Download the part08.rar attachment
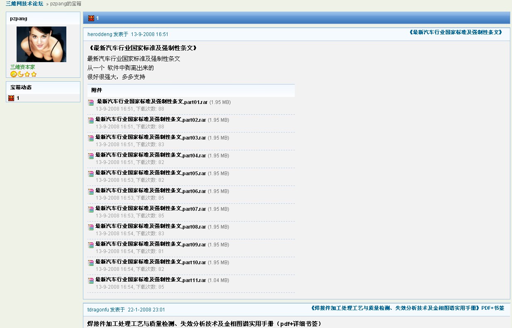Image resolution: width=512 pixels, height=328 pixels. tap(151, 227)
